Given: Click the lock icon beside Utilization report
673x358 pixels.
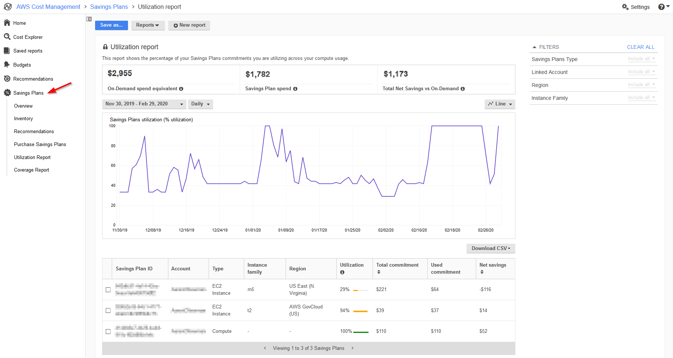Looking at the screenshot, I should [x=105, y=47].
